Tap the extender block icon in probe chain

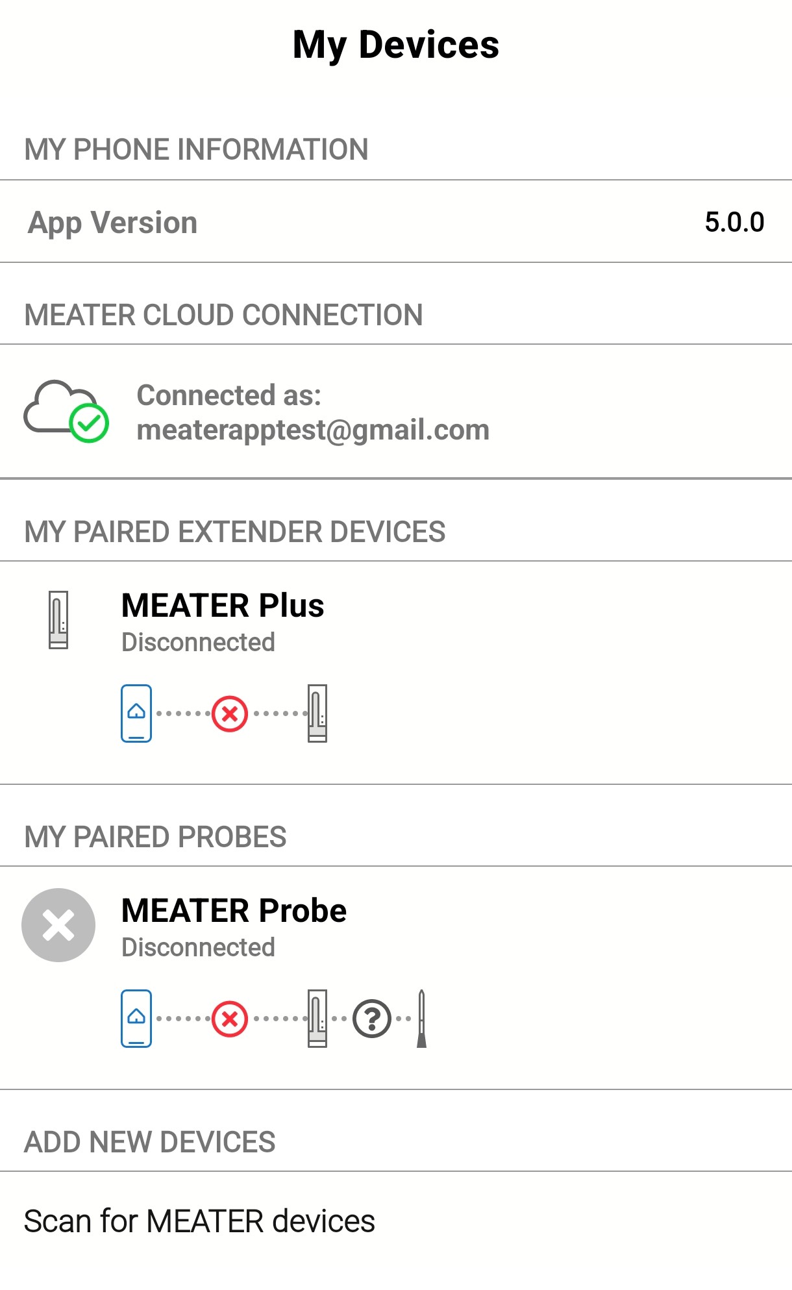(x=317, y=1019)
